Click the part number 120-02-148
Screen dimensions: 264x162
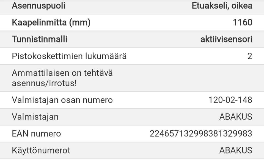click(230, 100)
